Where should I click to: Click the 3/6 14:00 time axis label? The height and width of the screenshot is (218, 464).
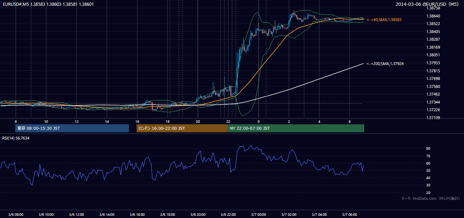coord(107,214)
